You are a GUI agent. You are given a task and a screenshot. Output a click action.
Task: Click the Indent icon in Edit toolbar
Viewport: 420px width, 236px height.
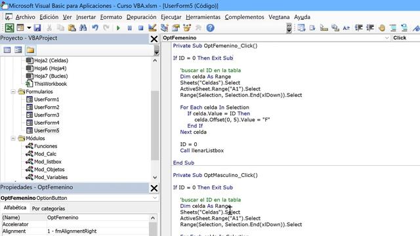359,28
